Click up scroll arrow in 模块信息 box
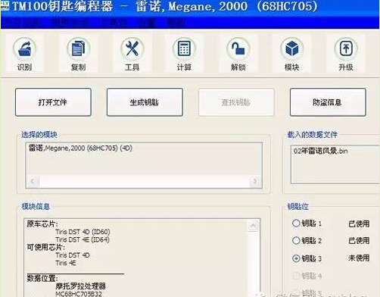Screen dimensions: 380x297 point(254,225)
